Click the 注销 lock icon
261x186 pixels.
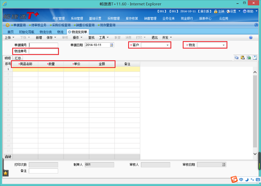click(x=216, y=11)
